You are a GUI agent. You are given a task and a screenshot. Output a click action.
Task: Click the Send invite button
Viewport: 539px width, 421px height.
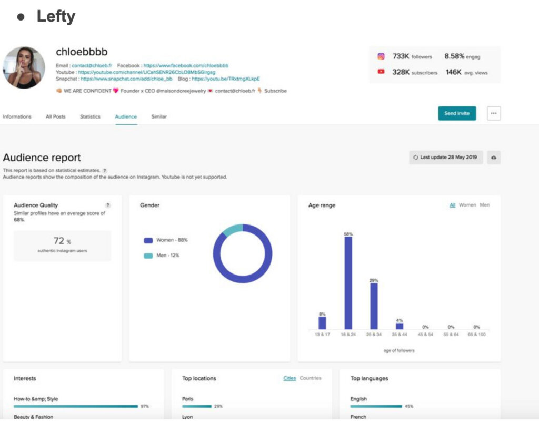point(457,113)
